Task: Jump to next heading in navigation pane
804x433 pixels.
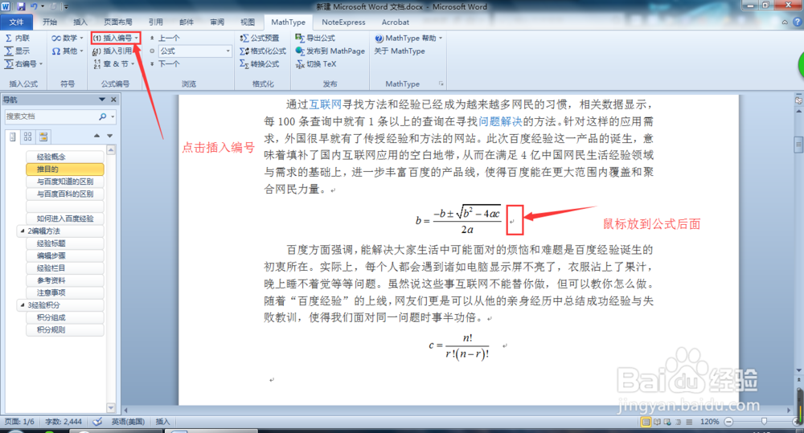Action: pyautogui.click(x=109, y=136)
